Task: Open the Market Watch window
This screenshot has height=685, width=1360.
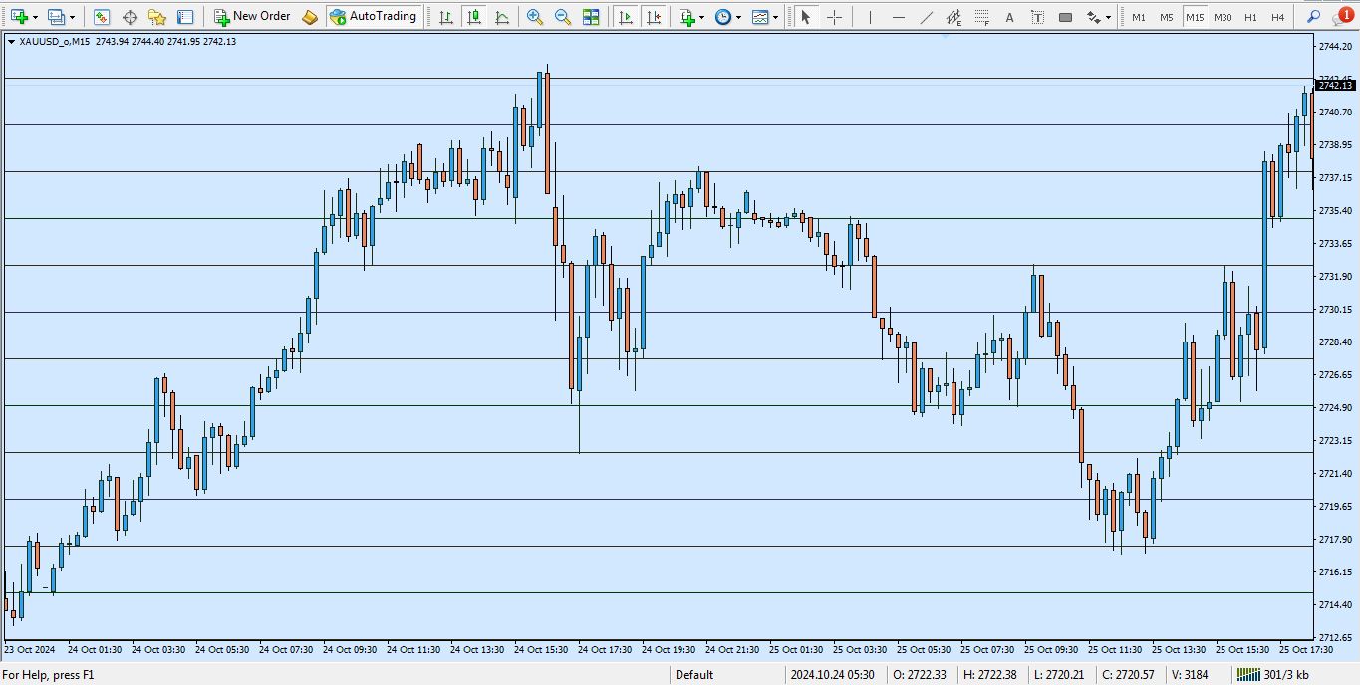Action: (102, 17)
